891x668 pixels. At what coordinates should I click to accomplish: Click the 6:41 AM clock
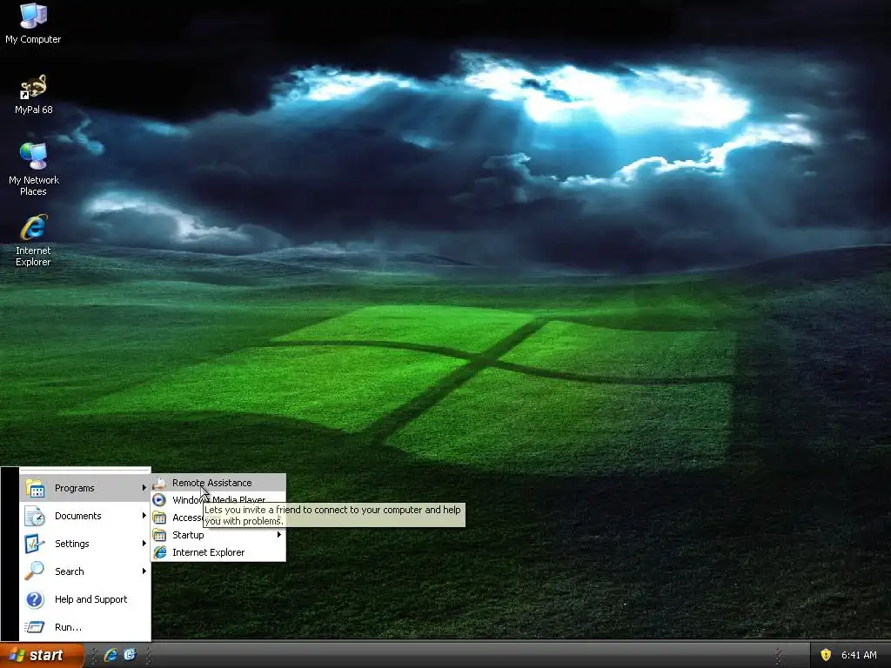tap(859, 655)
